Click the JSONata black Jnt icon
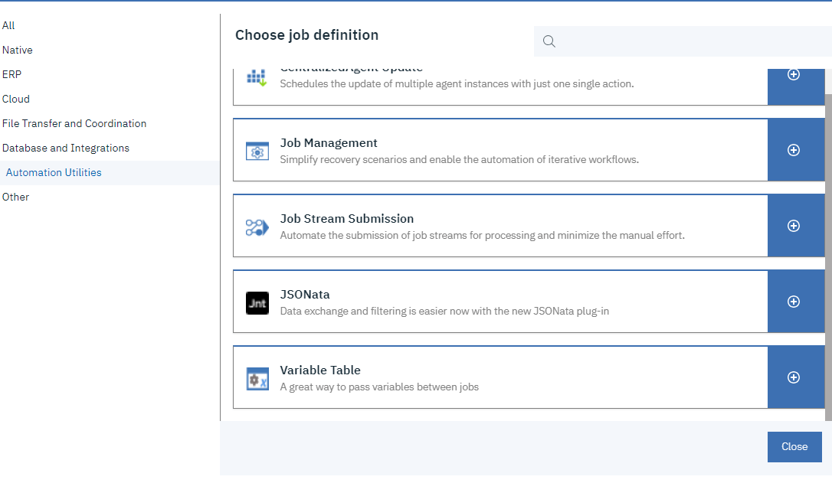The height and width of the screenshot is (483, 832). point(257,303)
